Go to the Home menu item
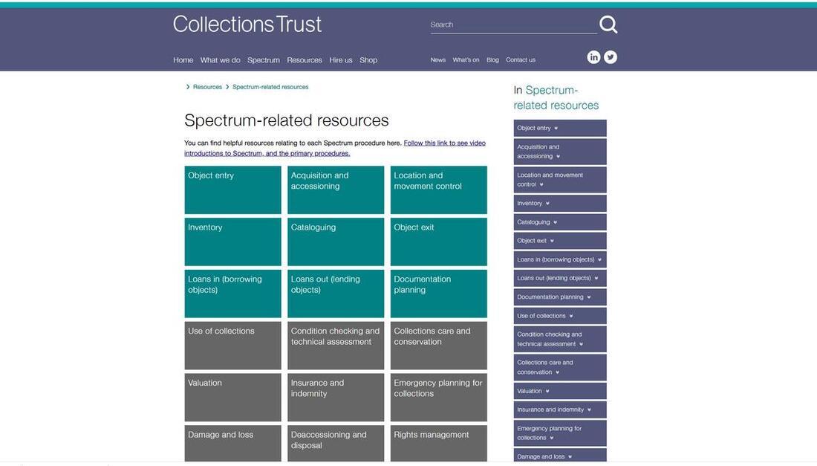Image resolution: width=817 pixels, height=466 pixels. tap(183, 60)
